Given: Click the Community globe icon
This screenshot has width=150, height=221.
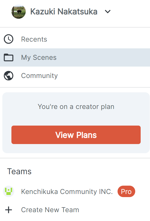Looking at the screenshot, I should tap(9, 76).
